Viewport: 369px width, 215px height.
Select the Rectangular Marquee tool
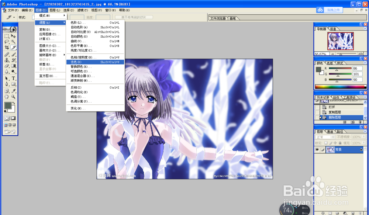pyautogui.click(x=7, y=36)
